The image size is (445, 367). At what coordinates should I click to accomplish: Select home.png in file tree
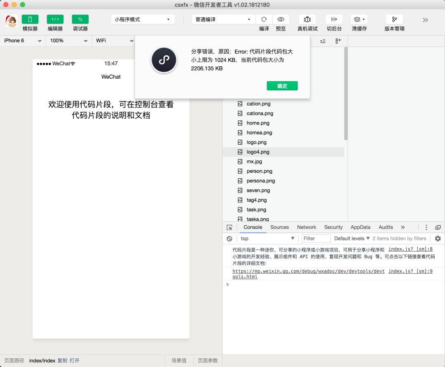[x=258, y=123]
